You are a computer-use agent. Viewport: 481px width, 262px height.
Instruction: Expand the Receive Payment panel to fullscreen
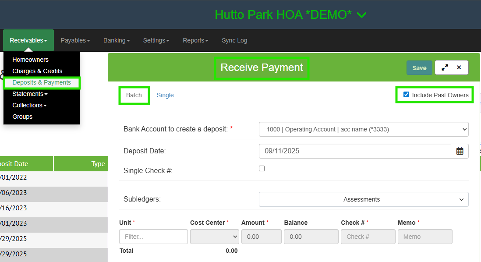point(445,67)
